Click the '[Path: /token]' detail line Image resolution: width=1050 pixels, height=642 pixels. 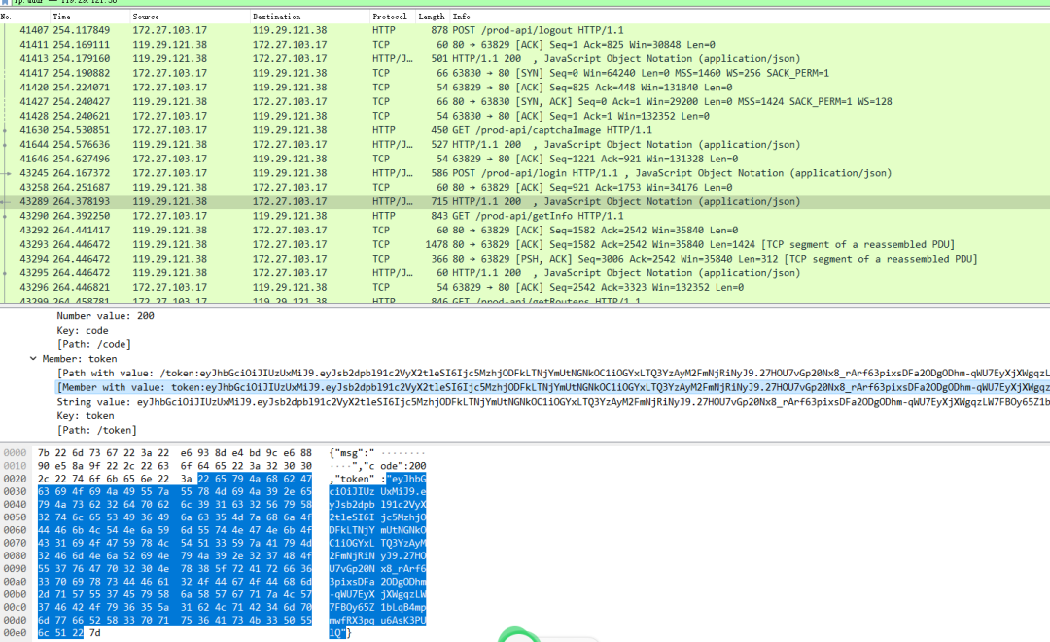pos(96,430)
